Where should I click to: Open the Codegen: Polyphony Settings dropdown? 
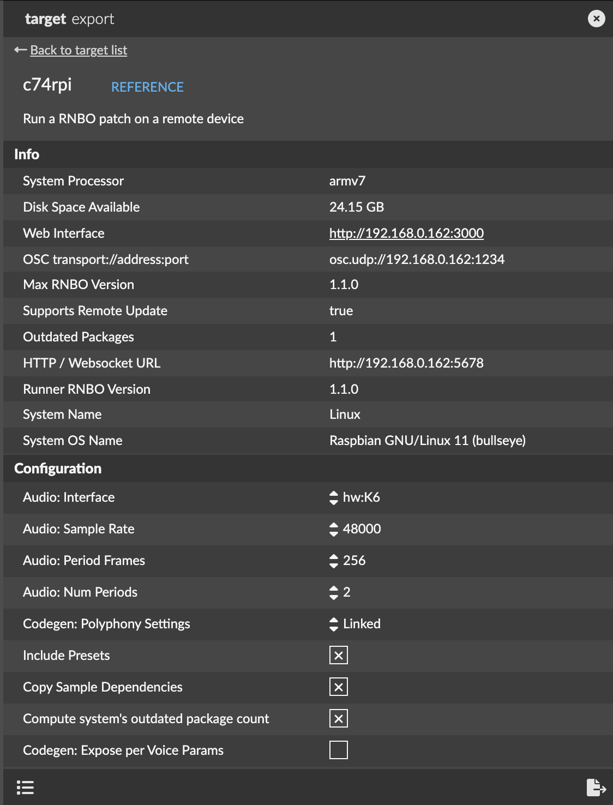point(355,624)
